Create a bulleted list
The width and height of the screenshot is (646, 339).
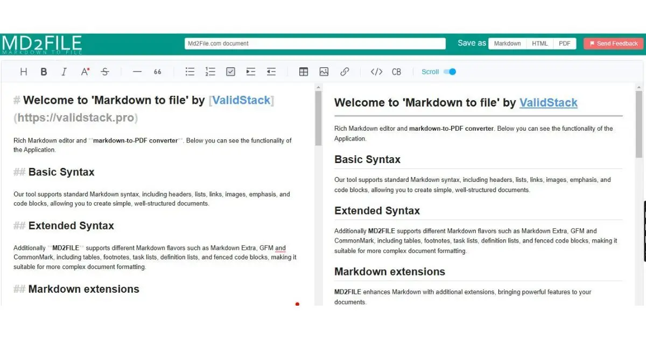tap(189, 71)
